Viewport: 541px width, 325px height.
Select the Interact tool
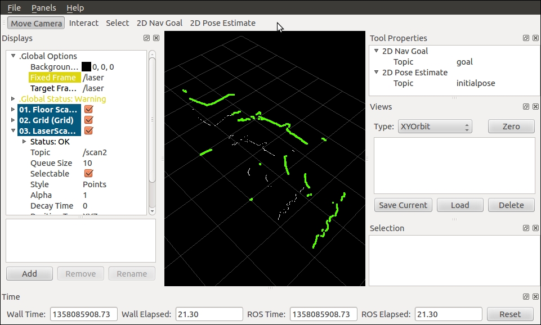tap(83, 23)
